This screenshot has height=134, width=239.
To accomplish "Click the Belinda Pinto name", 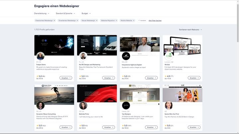I will (84, 114).
